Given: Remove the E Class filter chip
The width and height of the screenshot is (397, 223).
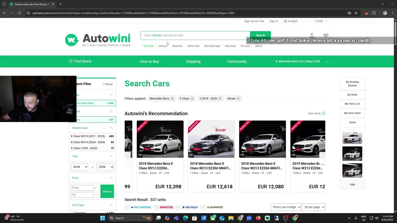Looking at the screenshot, I should pos(192,98).
